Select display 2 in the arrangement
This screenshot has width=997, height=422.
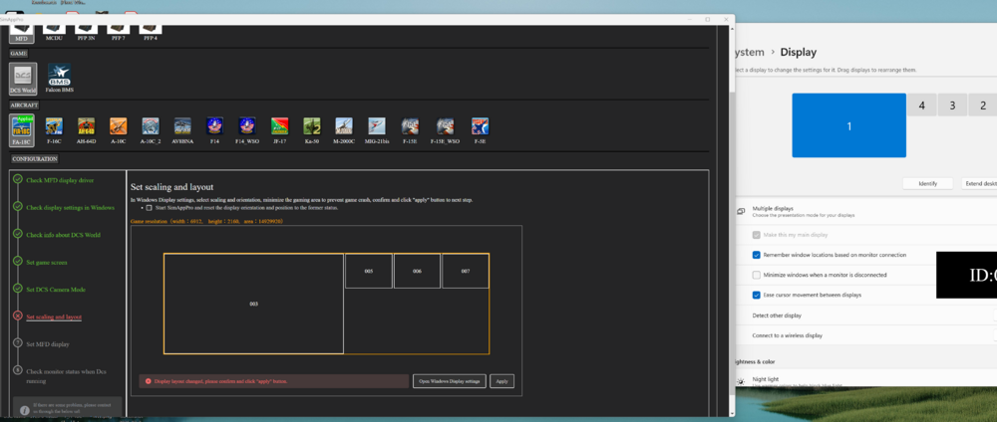pos(983,105)
